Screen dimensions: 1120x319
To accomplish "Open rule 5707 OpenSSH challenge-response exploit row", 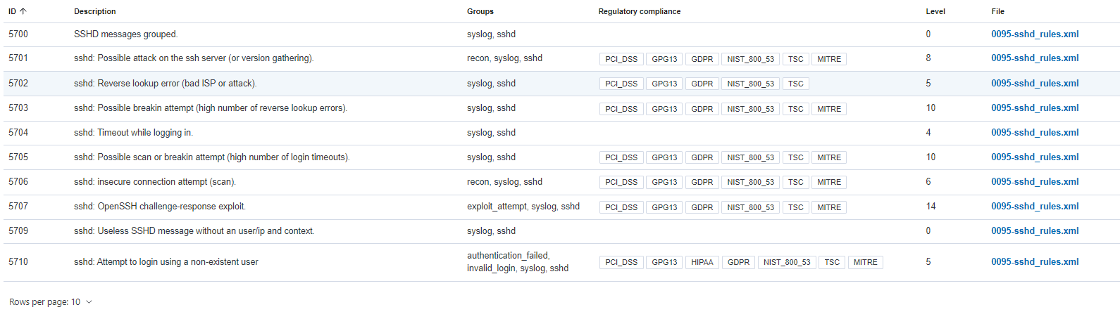I will pyautogui.click(x=561, y=207).
